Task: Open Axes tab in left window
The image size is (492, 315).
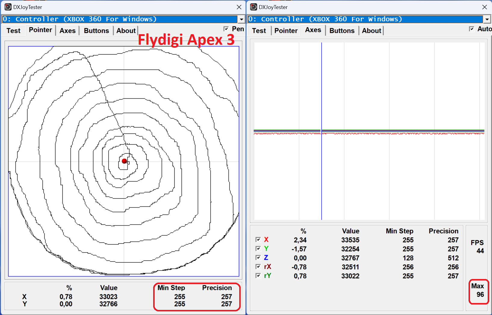Action: coord(67,31)
